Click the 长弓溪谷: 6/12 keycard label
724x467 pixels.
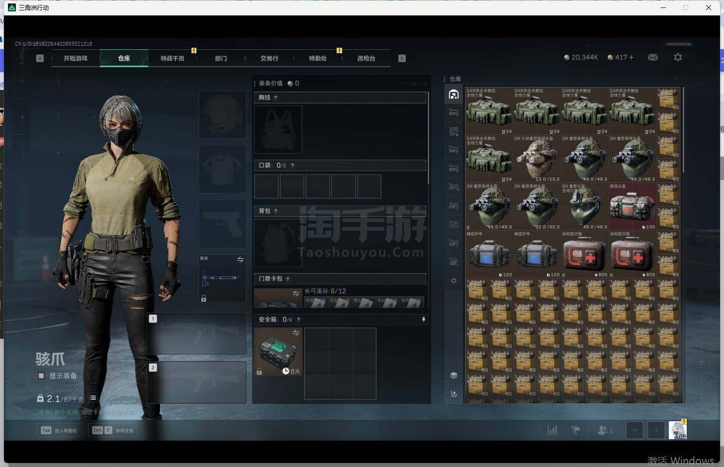(325, 291)
